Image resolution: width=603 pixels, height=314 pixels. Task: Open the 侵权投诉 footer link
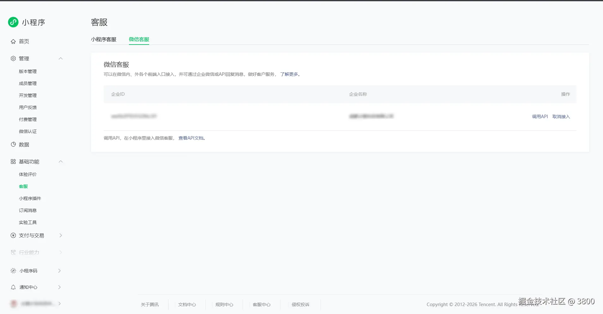click(301, 305)
